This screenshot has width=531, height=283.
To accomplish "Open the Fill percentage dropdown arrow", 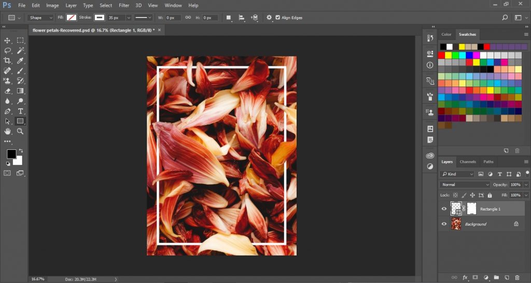I will click(x=526, y=195).
